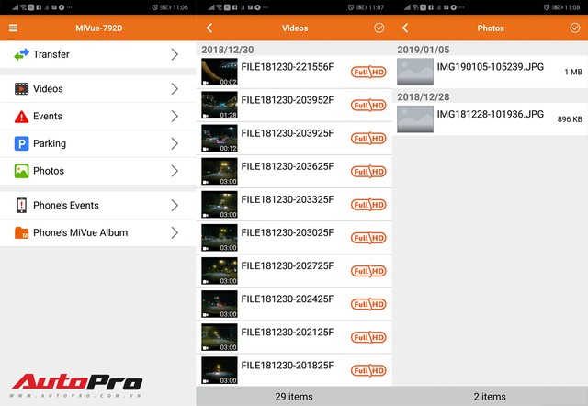The width and height of the screenshot is (588, 406).
Task: Go back from the Videos screen
Action: (209, 28)
